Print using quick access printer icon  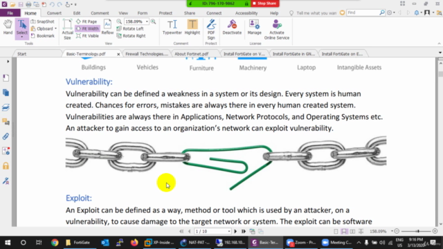tap(28, 4)
